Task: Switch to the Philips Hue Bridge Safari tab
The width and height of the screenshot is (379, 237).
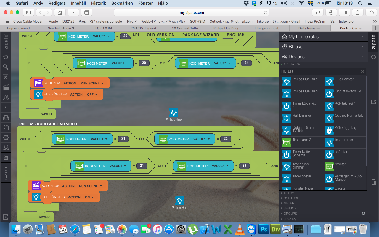Action: pyautogui.click(x=227, y=28)
